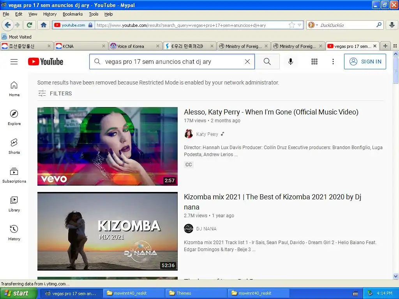The width and height of the screenshot is (399, 299).
Task: Open a new tab with the plus button
Action: pyautogui.click(x=385, y=46)
